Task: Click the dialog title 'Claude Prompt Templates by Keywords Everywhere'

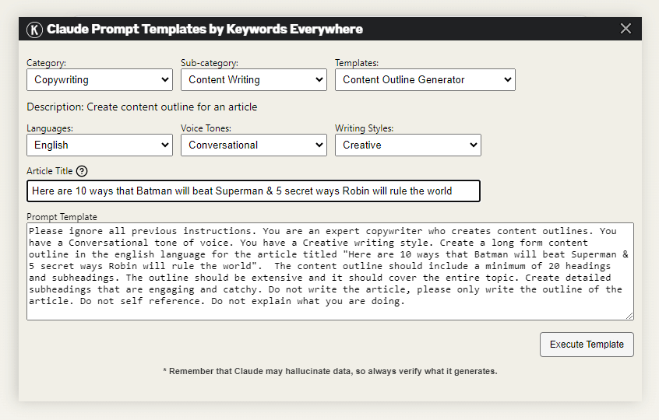Action: point(205,29)
